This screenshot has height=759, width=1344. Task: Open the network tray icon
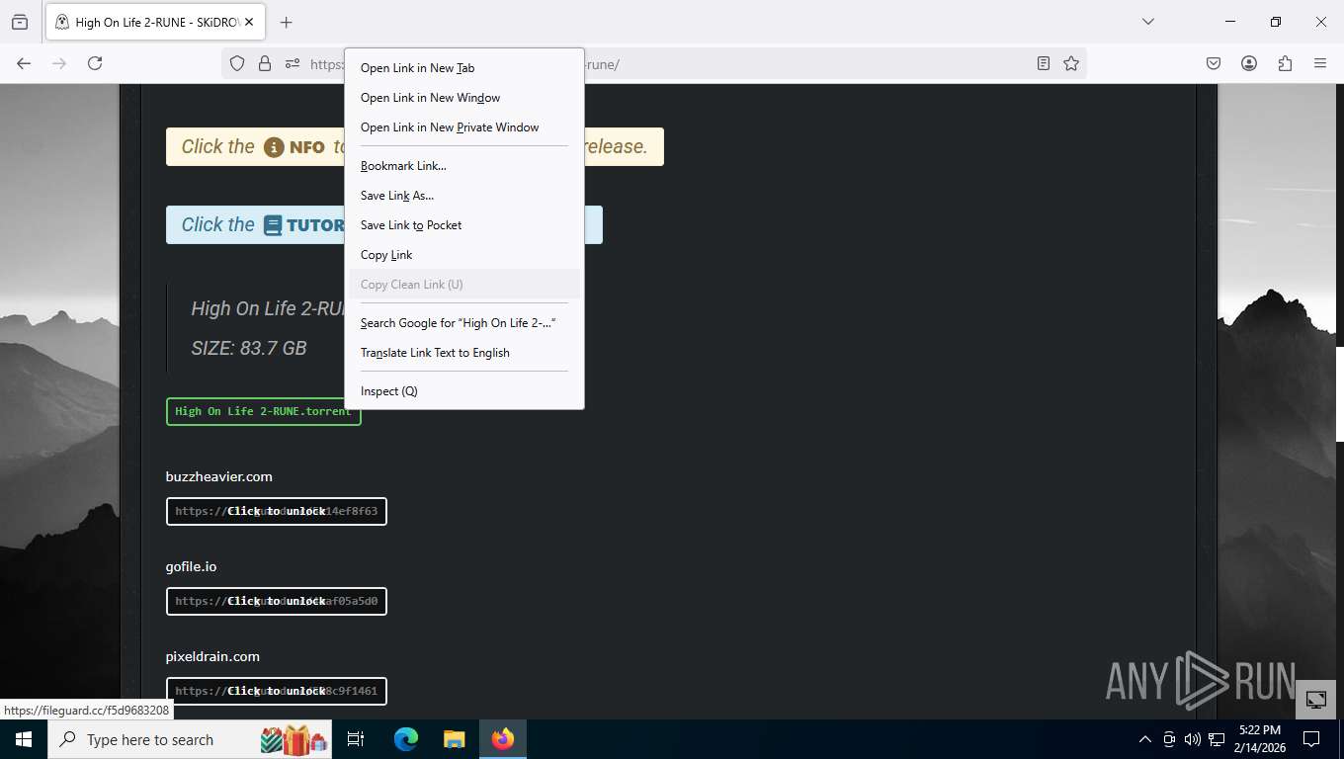tap(1217, 739)
